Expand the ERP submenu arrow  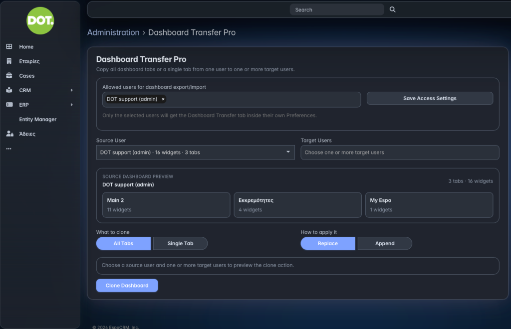[x=72, y=105]
